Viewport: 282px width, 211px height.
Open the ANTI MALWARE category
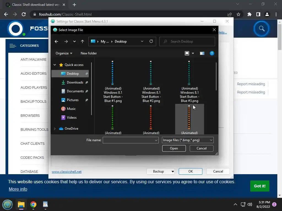pos(33,60)
